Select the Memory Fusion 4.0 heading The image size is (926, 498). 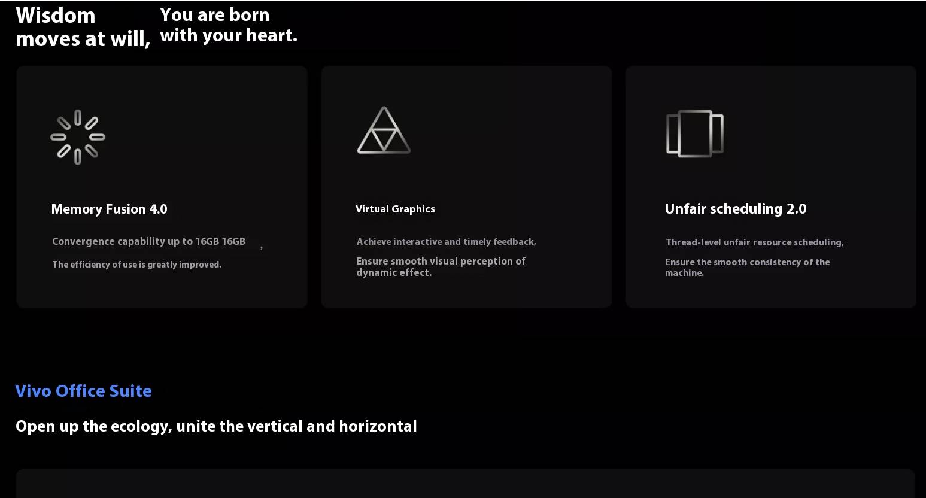pos(110,209)
